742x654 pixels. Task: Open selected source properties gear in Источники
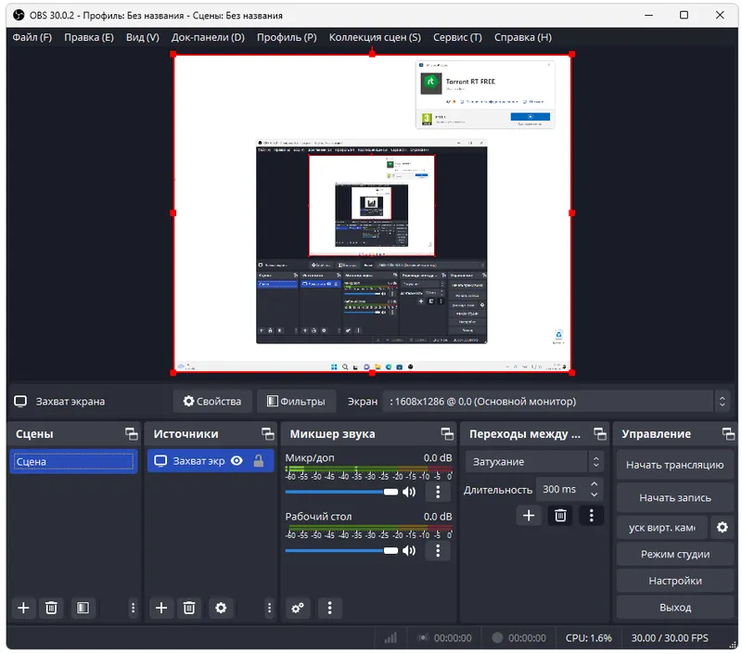(221, 608)
